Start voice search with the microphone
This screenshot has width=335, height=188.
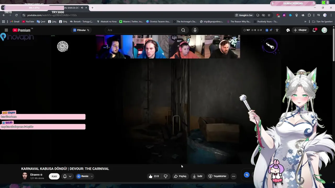[195, 30]
